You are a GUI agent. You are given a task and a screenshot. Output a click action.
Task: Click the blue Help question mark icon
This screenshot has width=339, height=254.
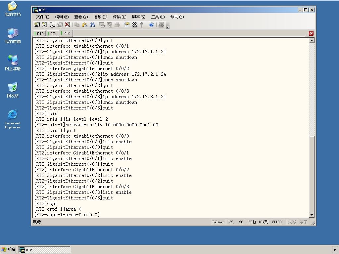(152, 25)
